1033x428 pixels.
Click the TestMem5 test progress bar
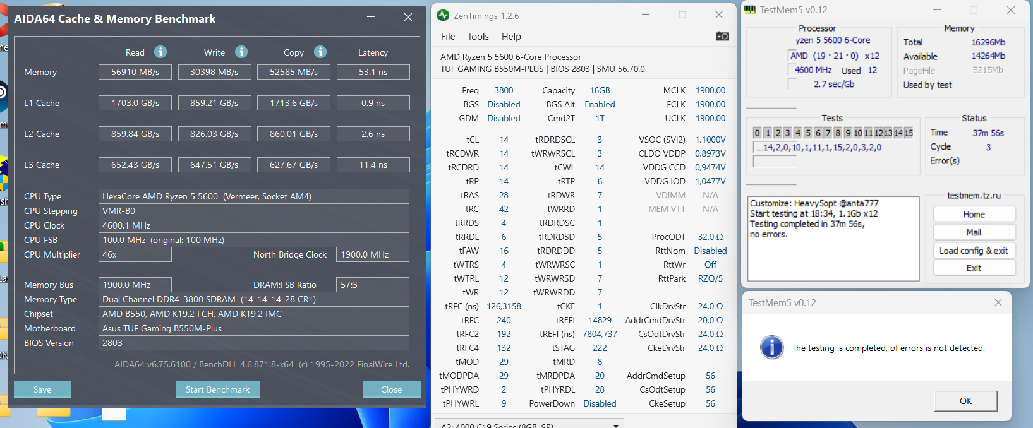(x=775, y=162)
